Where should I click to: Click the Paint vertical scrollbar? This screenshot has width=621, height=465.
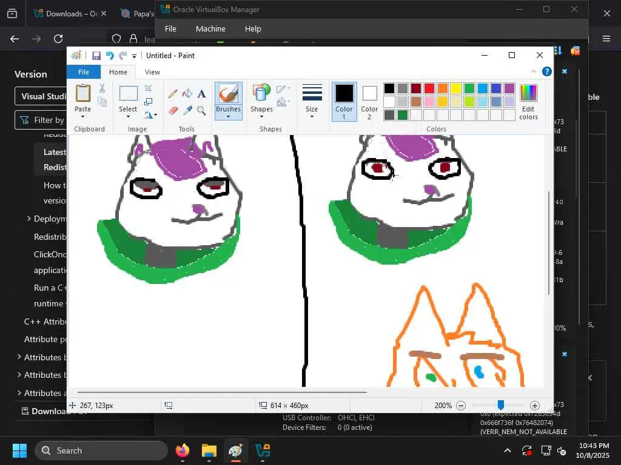(x=549, y=242)
